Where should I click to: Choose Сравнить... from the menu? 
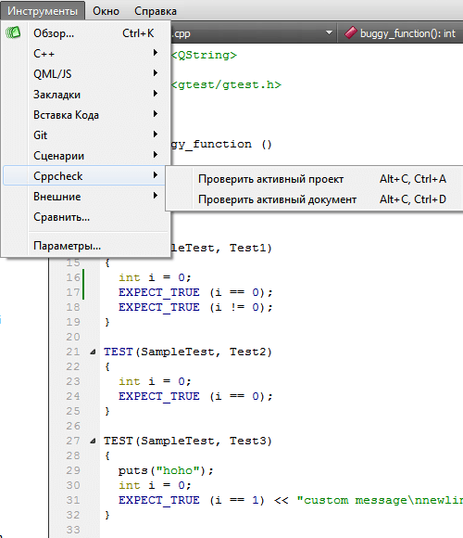pyautogui.click(x=85, y=217)
